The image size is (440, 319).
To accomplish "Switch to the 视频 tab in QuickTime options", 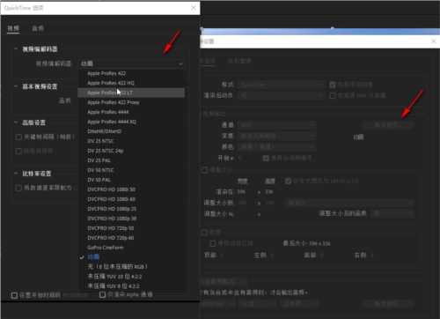I will coord(13,28).
